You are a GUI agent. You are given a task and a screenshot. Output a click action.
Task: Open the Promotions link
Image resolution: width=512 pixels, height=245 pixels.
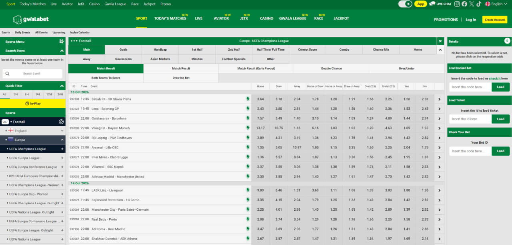[x=446, y=20]
